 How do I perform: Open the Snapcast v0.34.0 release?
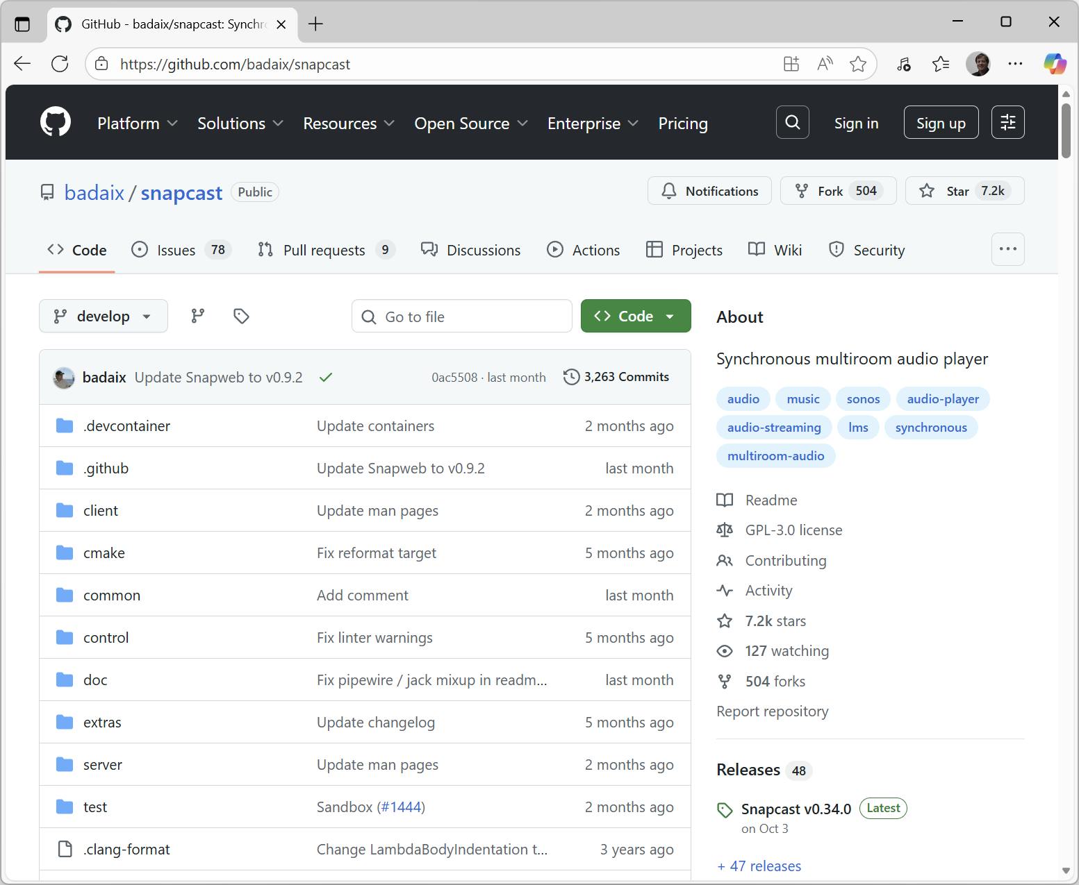[796, 809]
